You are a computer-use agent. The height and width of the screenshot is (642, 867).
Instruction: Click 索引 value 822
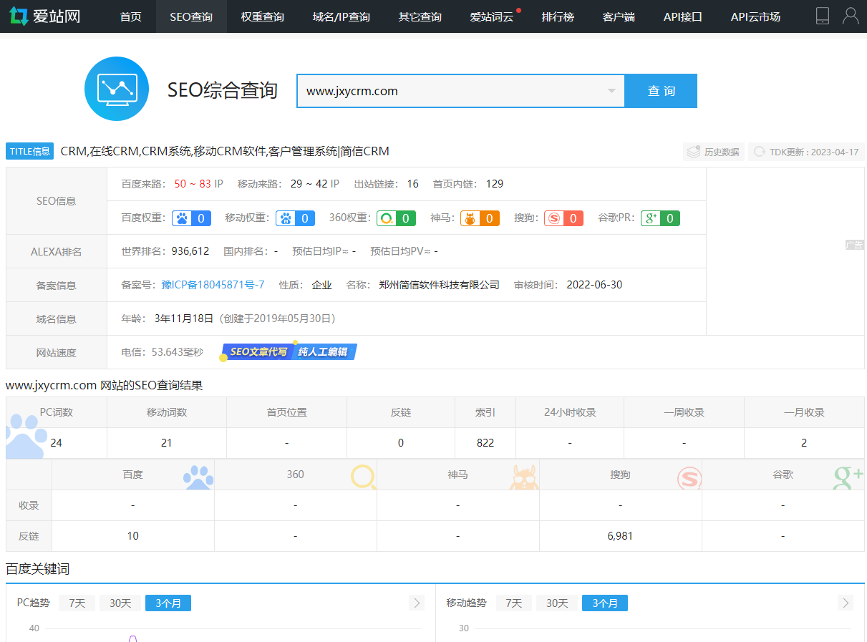click(485, 443)
